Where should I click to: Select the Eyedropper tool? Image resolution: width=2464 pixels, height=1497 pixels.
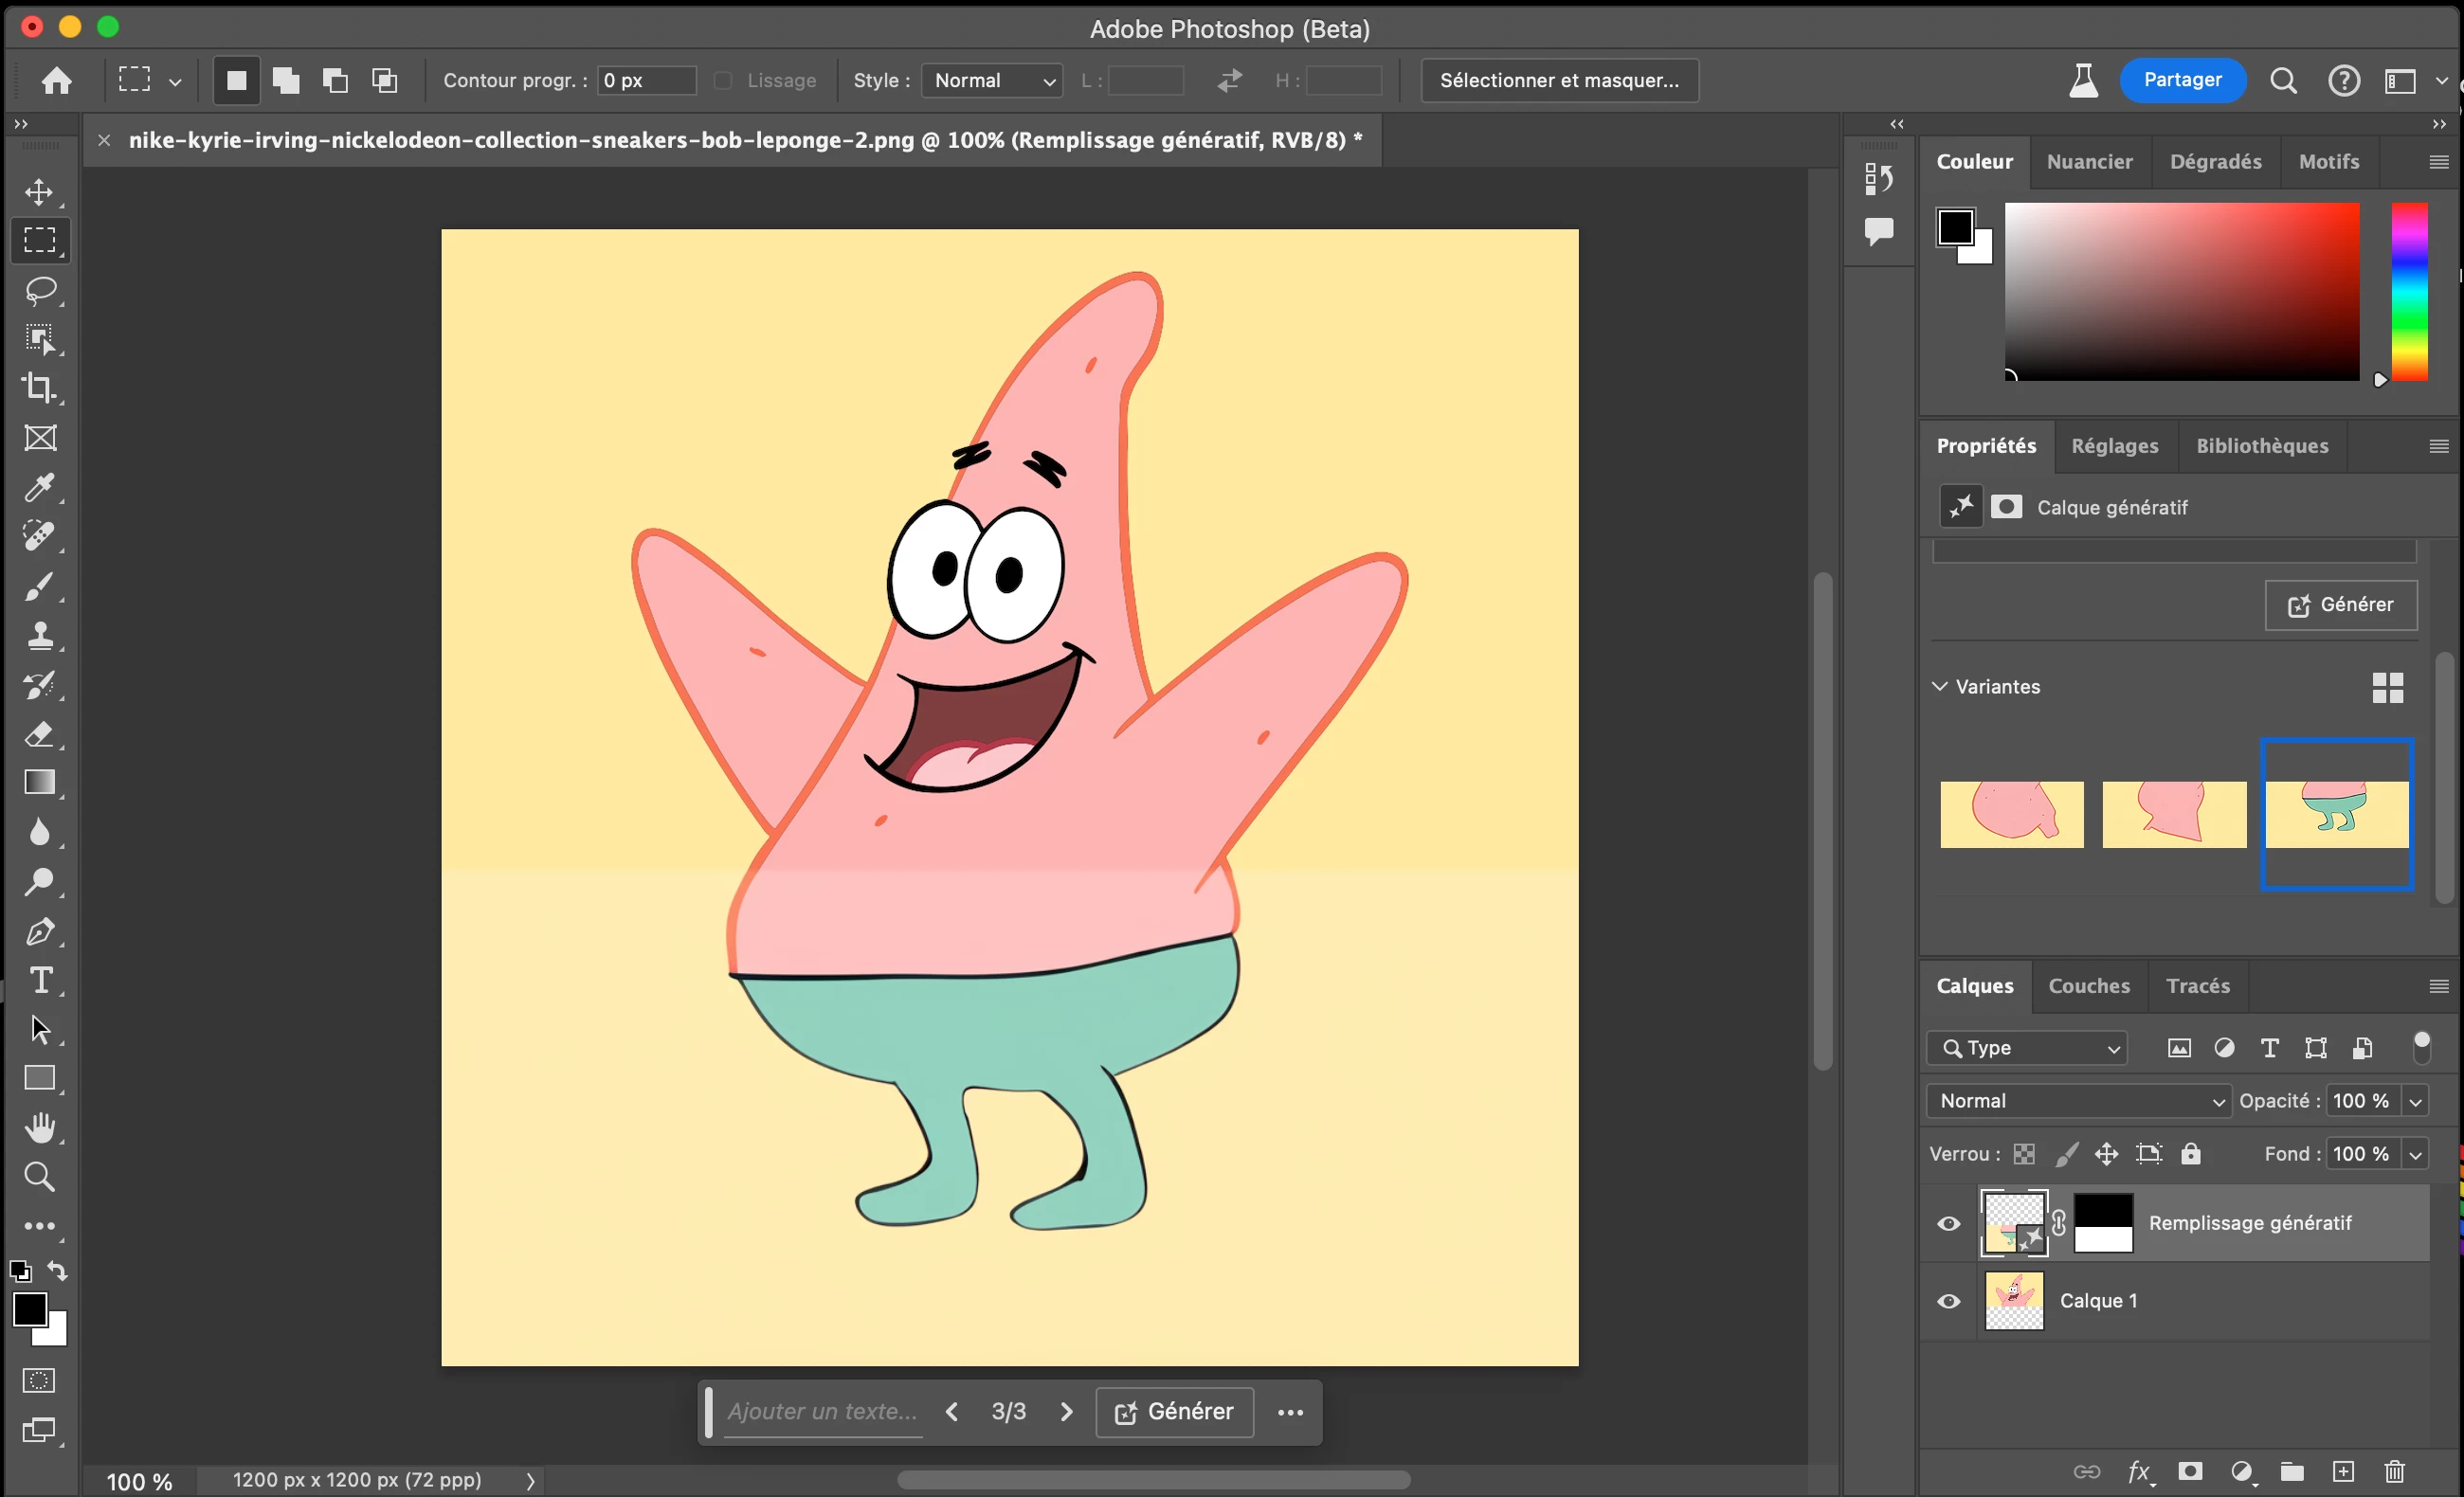click(40, 487)
